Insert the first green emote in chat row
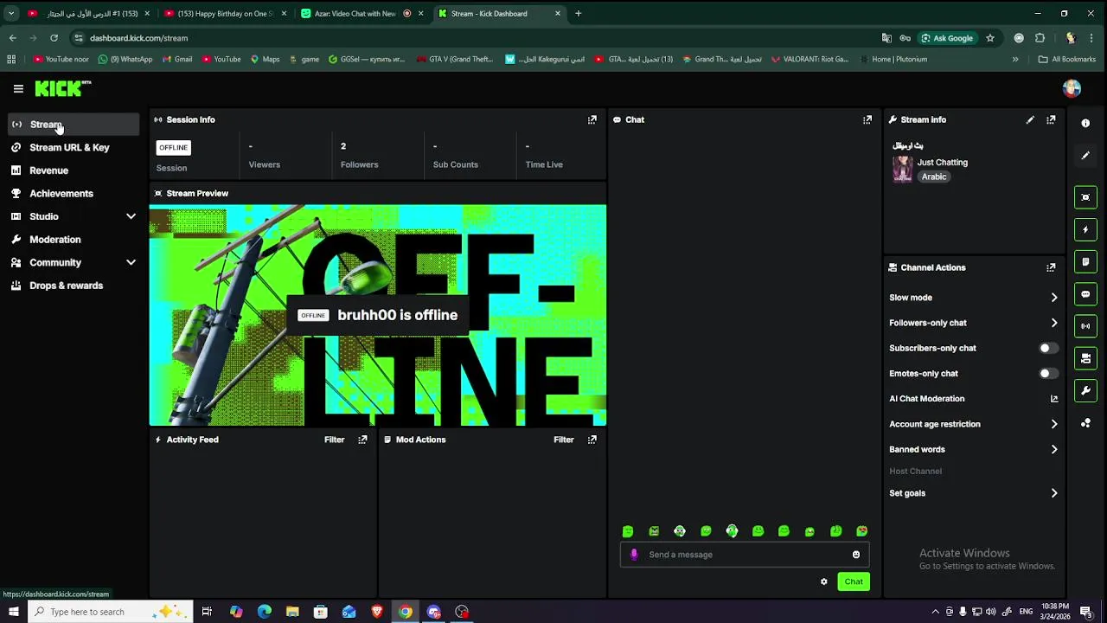1107x623 pixels. pyautogui.click(x=628, y=531)
